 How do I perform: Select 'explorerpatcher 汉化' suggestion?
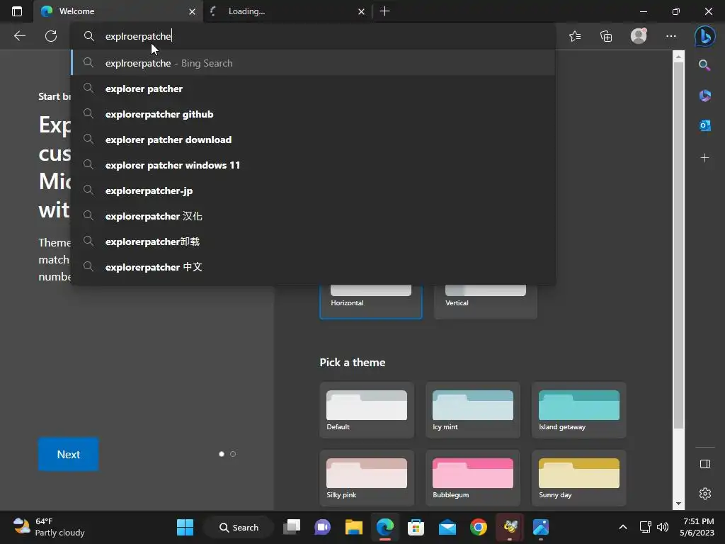click(314, 216)
